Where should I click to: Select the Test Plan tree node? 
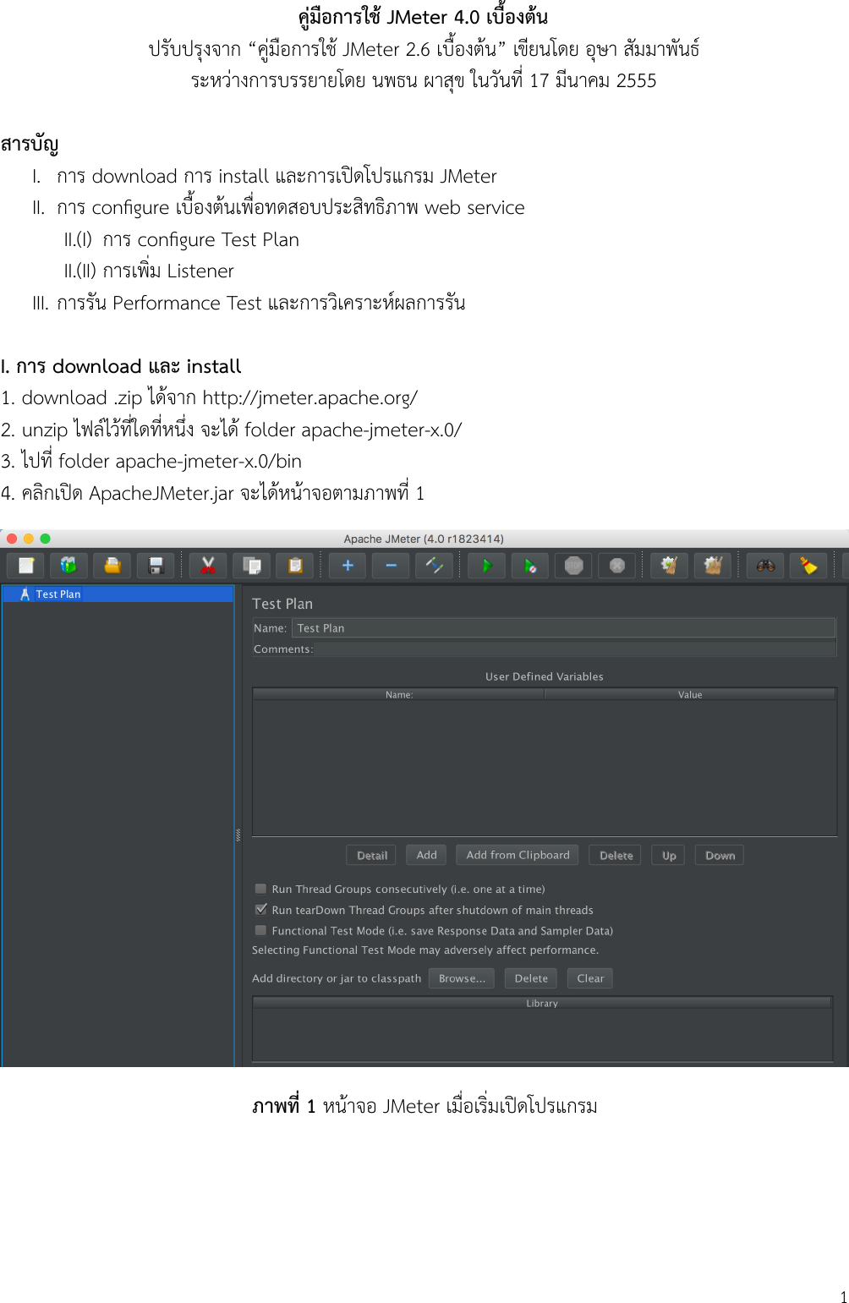coord(58,594)
